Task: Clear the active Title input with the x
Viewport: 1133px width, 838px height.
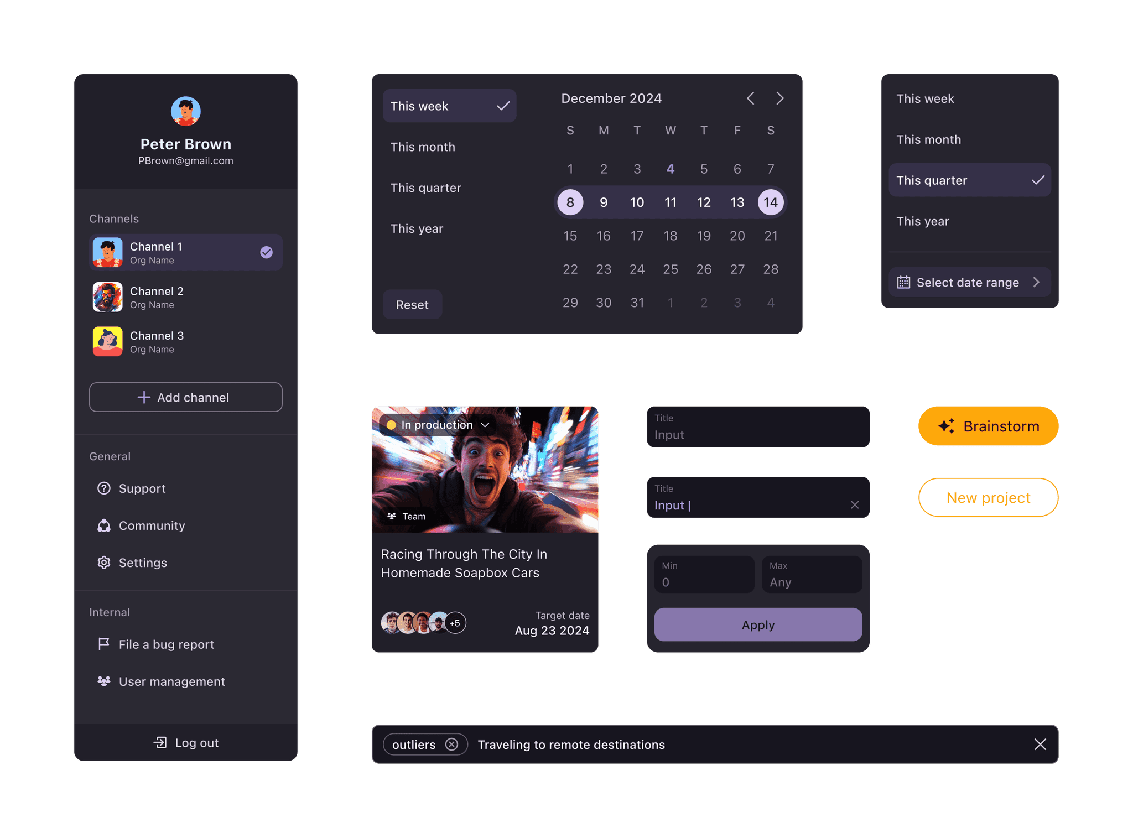Action: point(855,505)
